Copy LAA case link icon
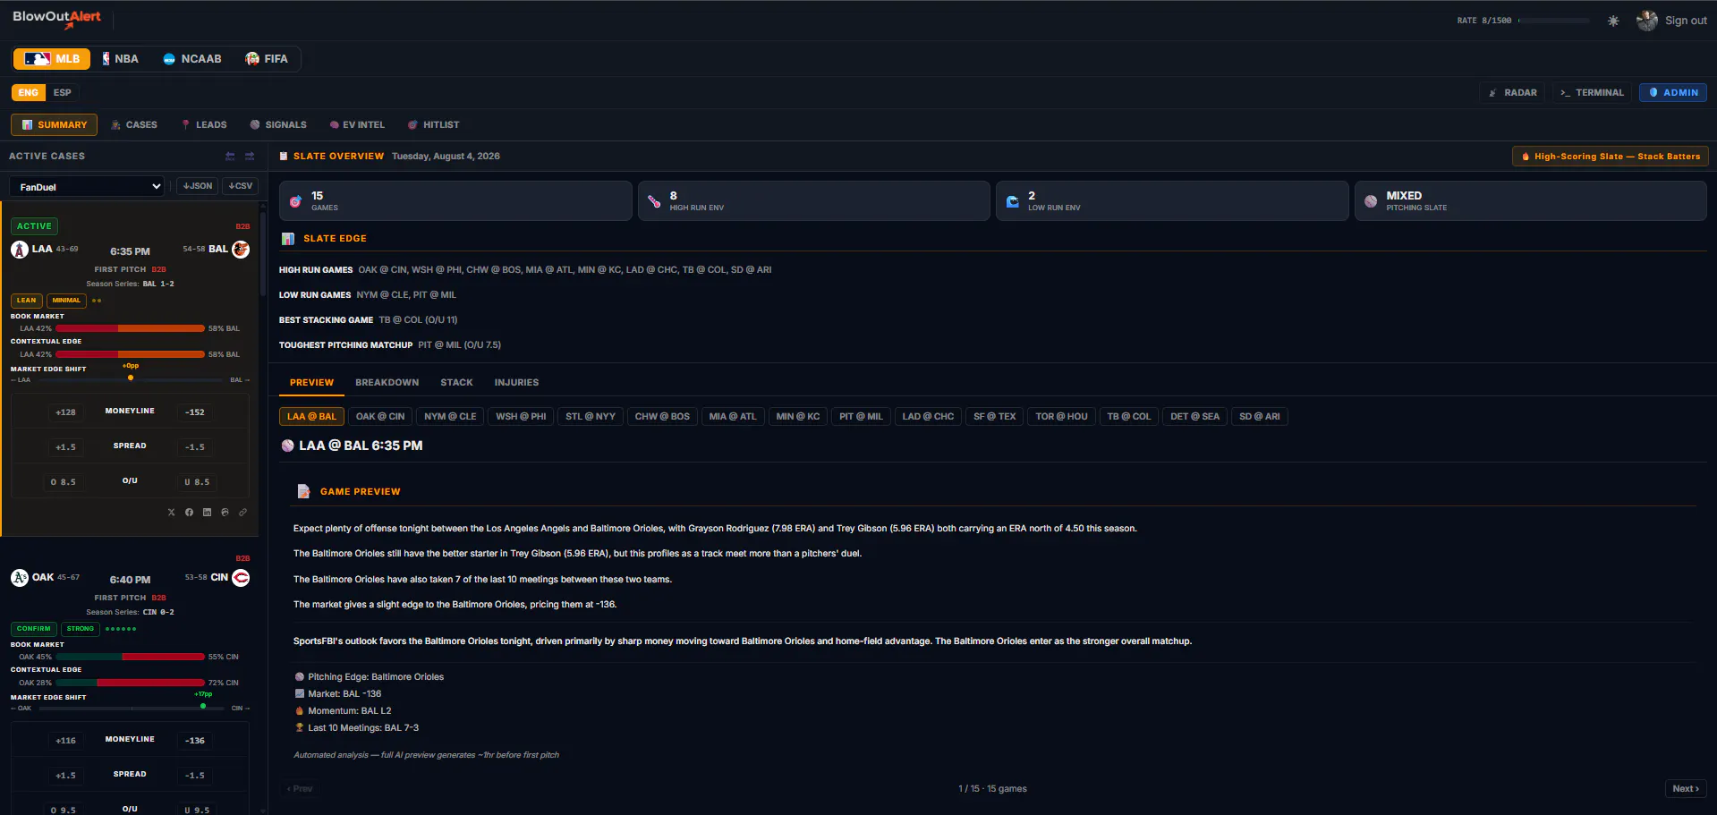Image resolution: width=1717 pixels, height=815 pixels. pos(242,513)
